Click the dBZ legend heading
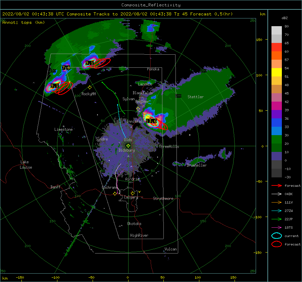The image size is (302, 282). tap(285, 18)
